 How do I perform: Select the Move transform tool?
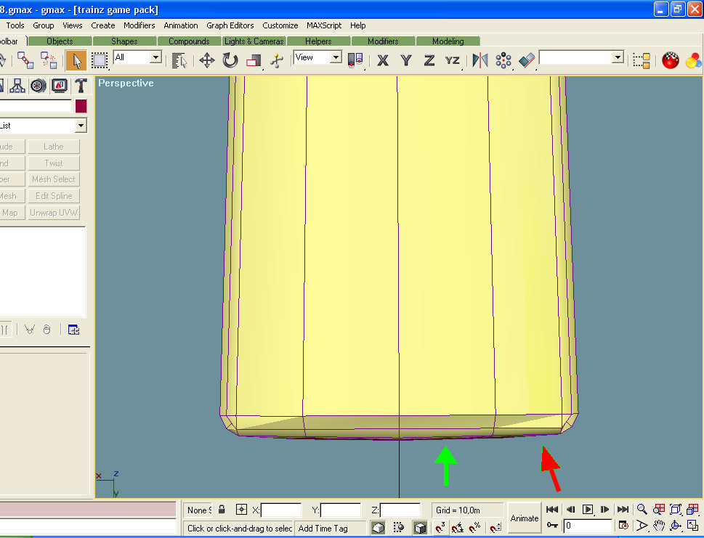point(207,60)
